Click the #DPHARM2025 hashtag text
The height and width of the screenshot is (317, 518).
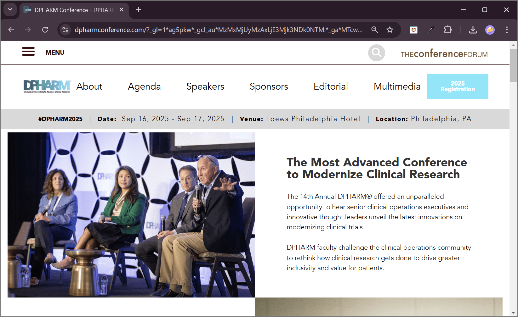coord(60,119)
